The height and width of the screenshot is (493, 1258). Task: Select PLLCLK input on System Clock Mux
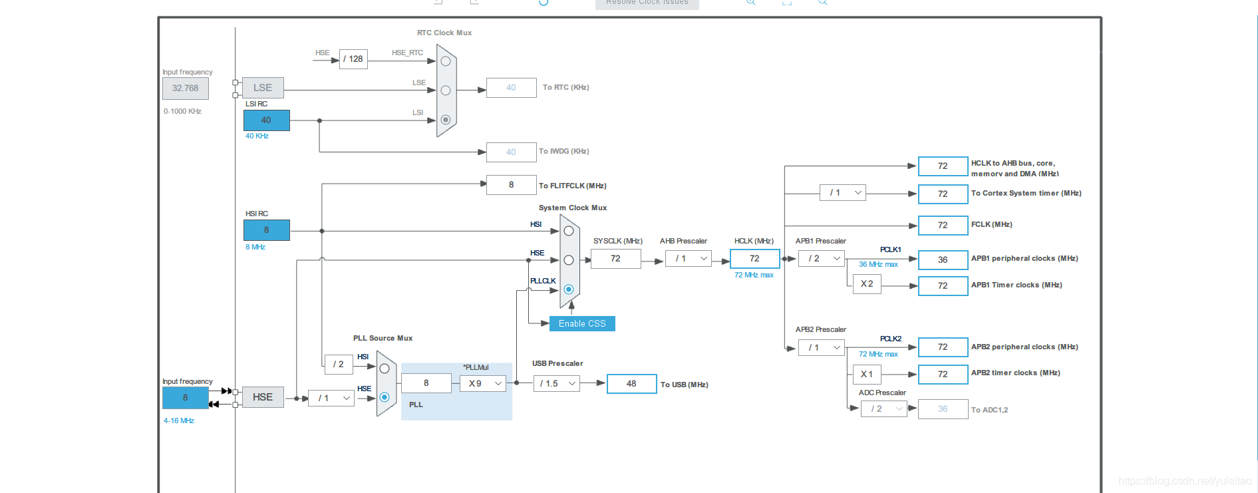[569, 289]
